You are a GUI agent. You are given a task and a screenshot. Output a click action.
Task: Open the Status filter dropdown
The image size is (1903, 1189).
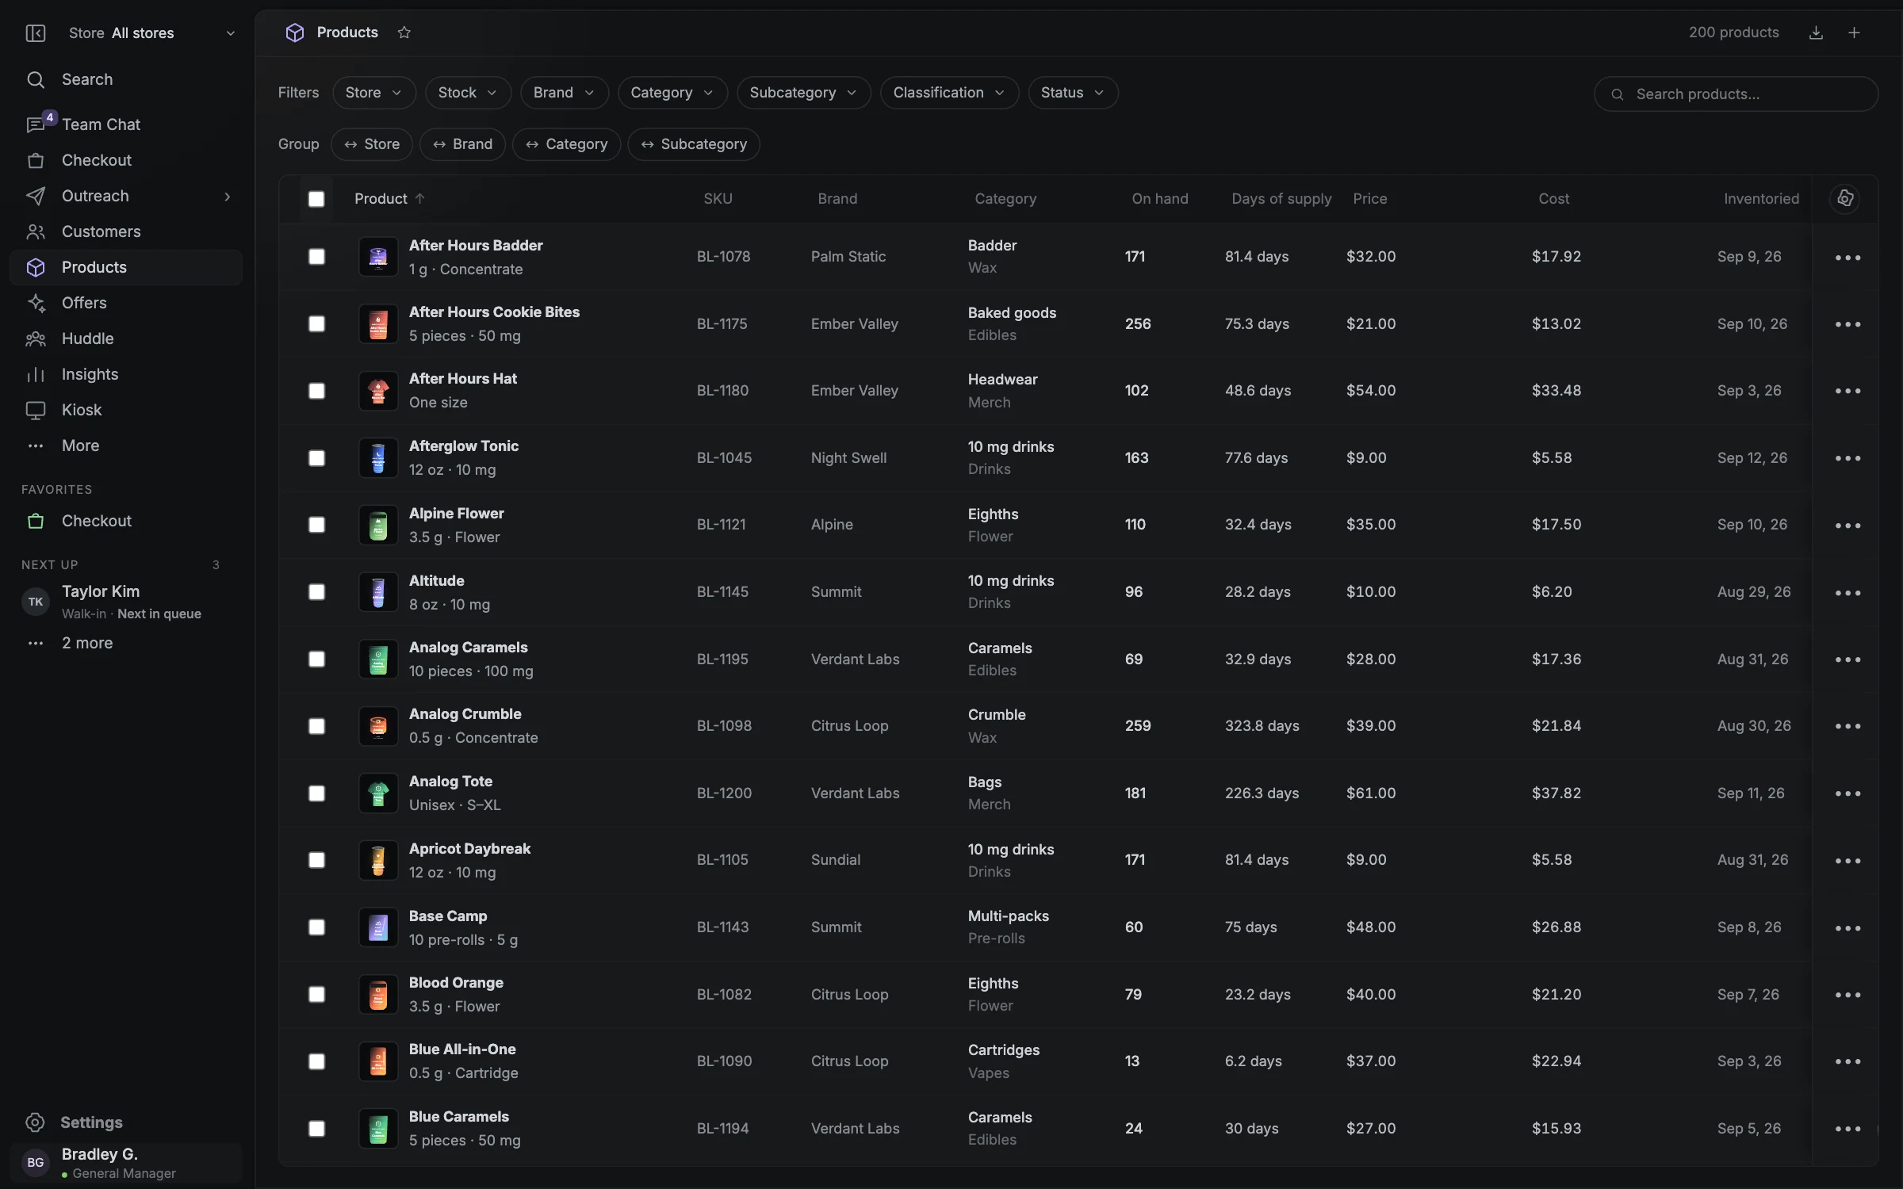pyautogui.click(x=1073, y=93)
